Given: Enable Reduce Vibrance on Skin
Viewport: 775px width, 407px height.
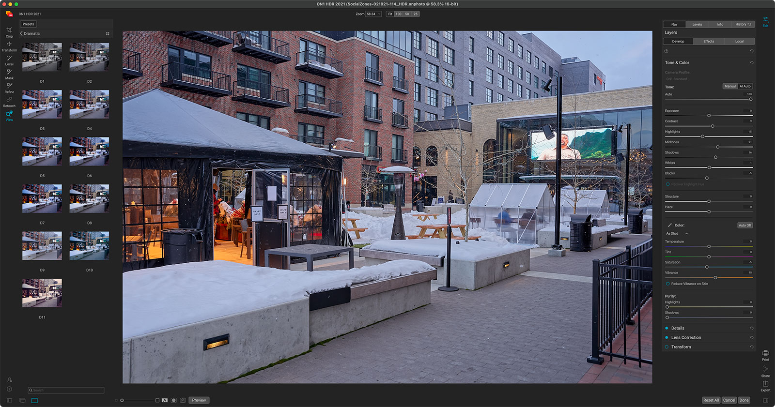Looking at the screenshot, I should [x=668, y=284].
